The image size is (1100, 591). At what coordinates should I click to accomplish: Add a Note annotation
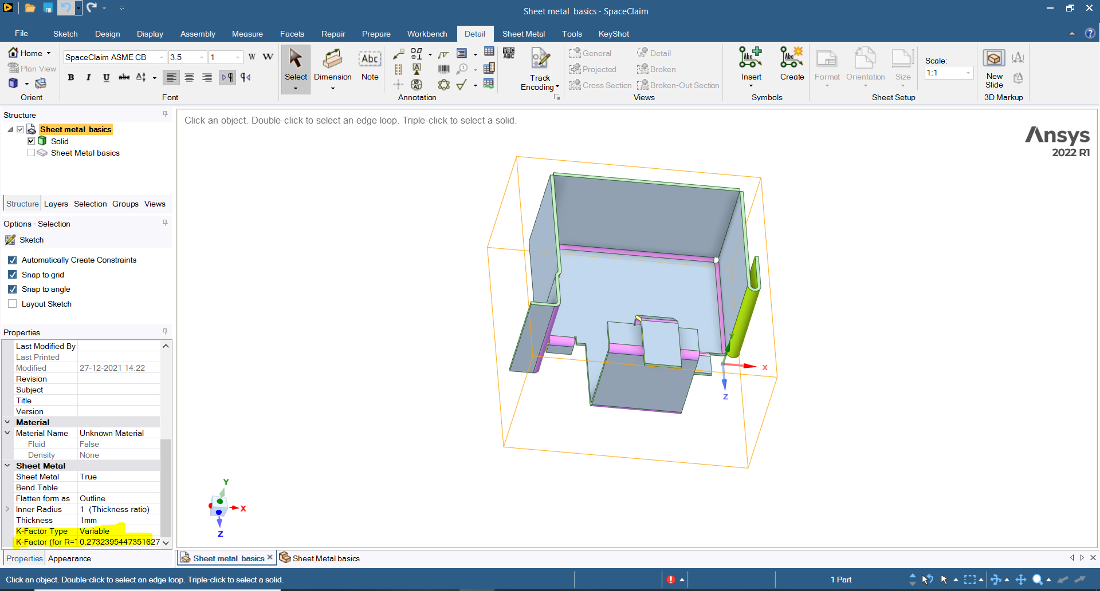[x=370, y=65]
